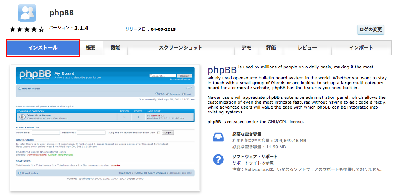Screen dimensions: 394x195
Task: Switch to the インポート tab
Action: click(361, 48)
